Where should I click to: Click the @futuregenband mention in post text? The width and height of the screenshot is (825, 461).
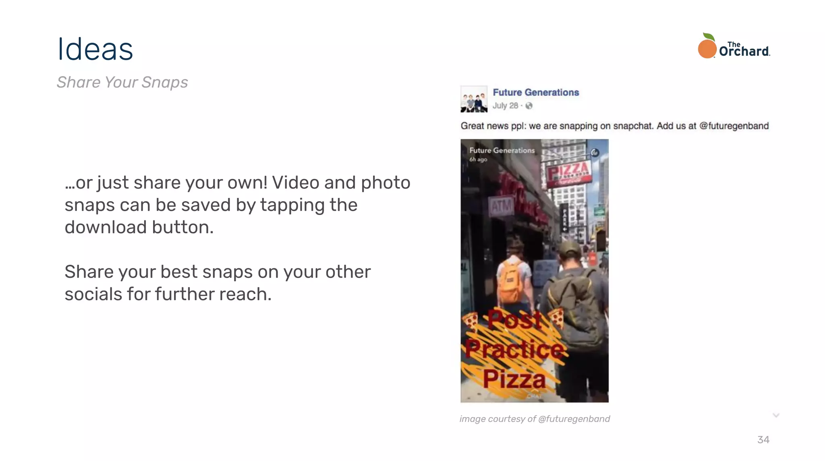(734, 126)
